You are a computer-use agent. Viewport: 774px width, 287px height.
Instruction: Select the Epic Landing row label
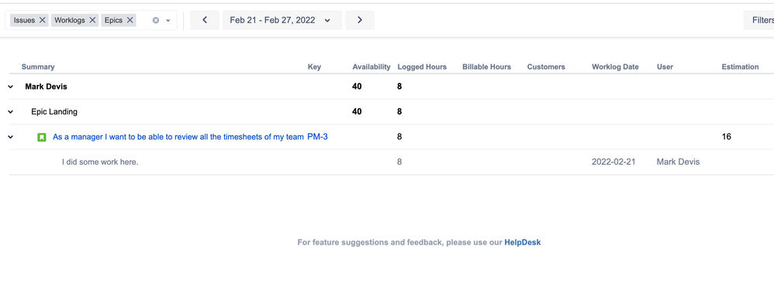(x=54, y=111)
